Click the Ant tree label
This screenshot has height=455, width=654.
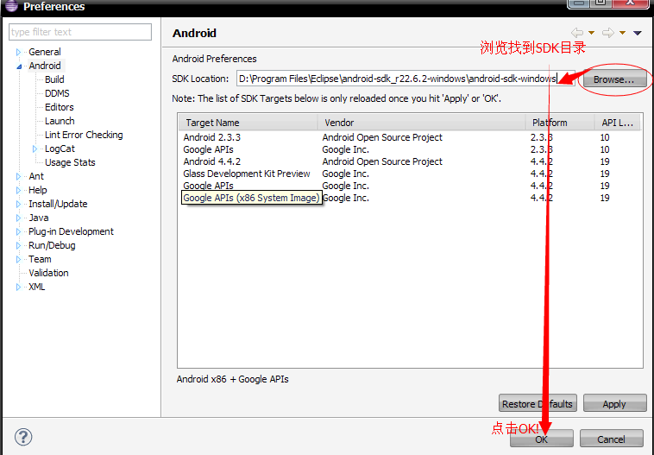click(x=36, y=177)
